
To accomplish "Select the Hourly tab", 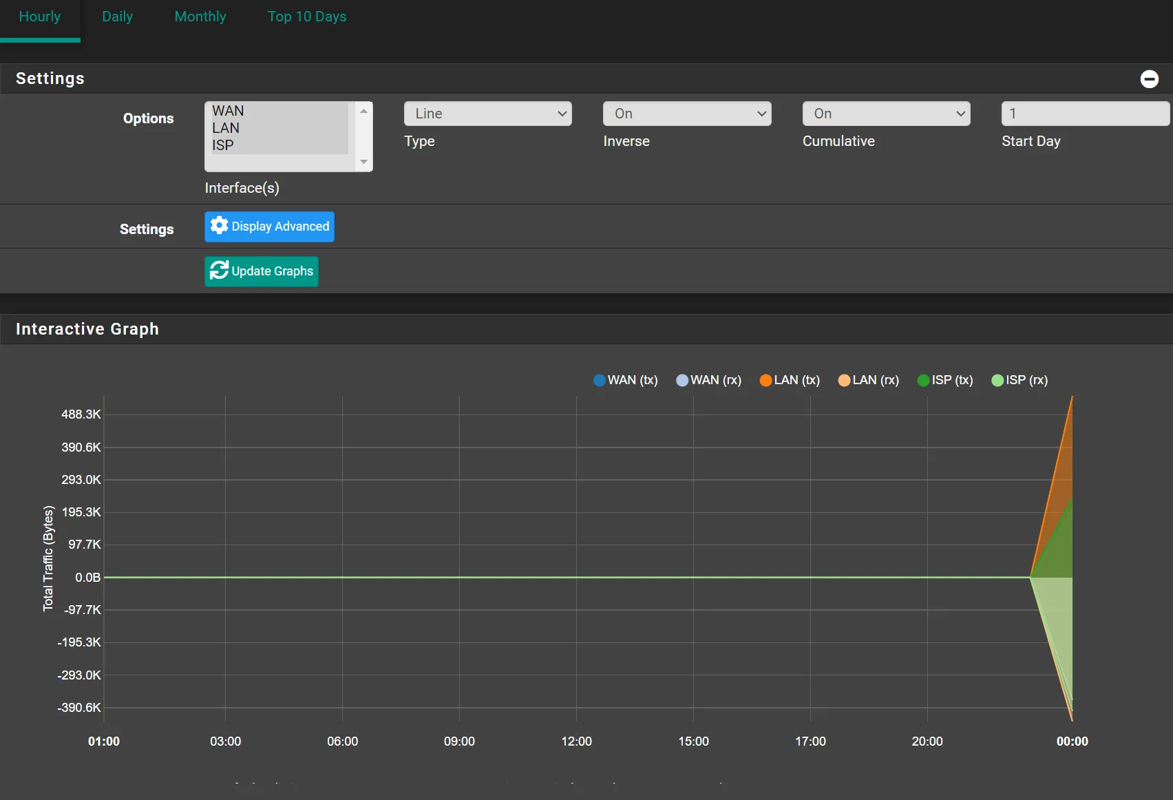I will [40, 17].
